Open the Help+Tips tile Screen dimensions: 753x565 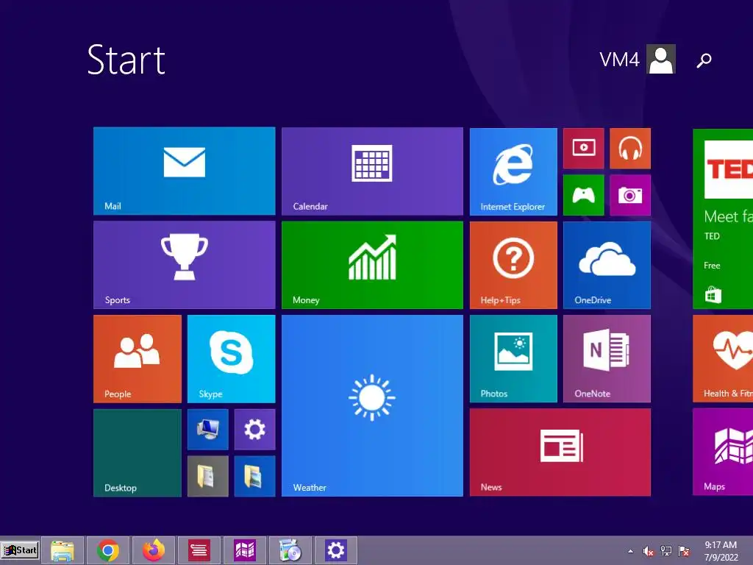coord(513,265)
